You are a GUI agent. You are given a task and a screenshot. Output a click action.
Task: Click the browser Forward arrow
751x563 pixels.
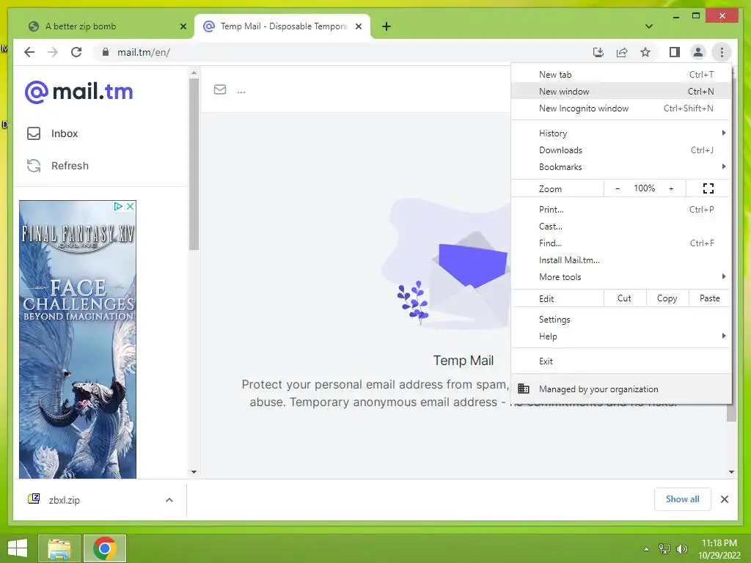coord(53,52)
